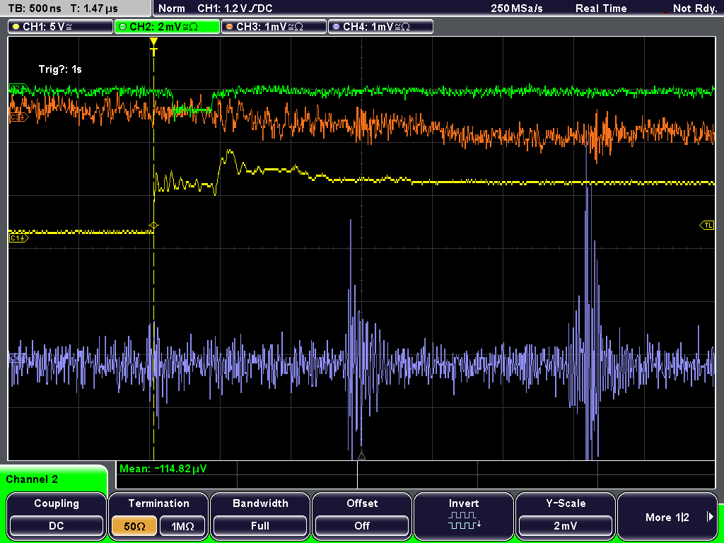Select the CH2: 2 mV channel tab
Screen dimensions: 724x543
(167, 27)
